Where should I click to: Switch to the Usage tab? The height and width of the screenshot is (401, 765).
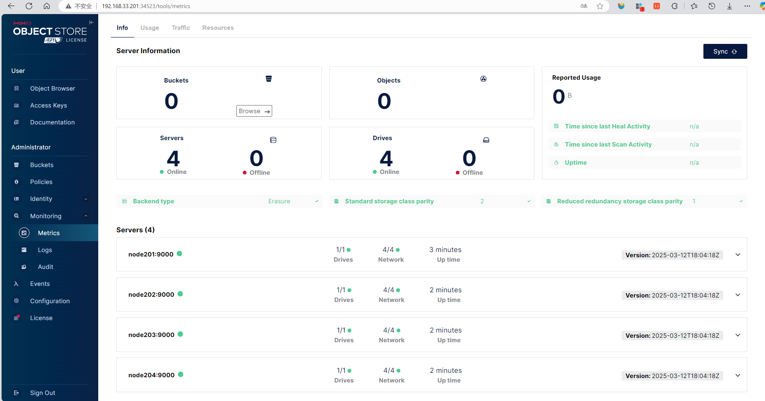(149, 28)
